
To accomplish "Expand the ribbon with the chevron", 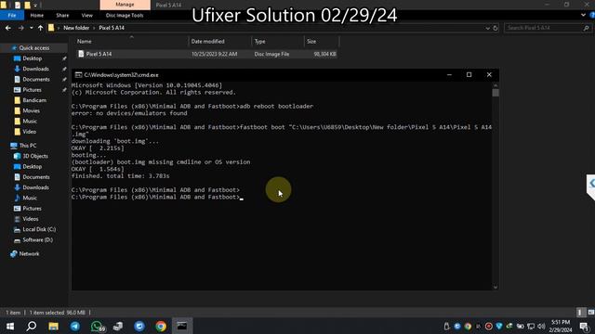I will (x=583, y=15).
